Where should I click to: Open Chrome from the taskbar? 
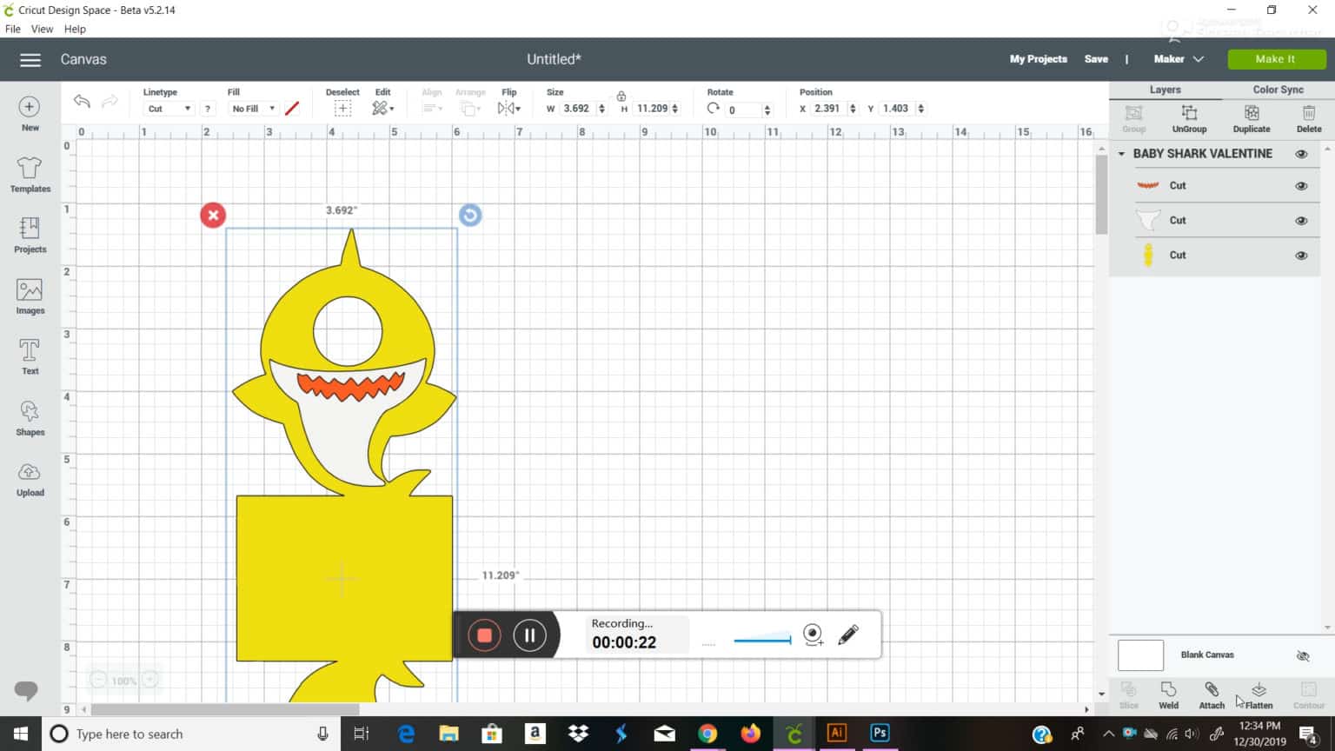coord(707,734)
